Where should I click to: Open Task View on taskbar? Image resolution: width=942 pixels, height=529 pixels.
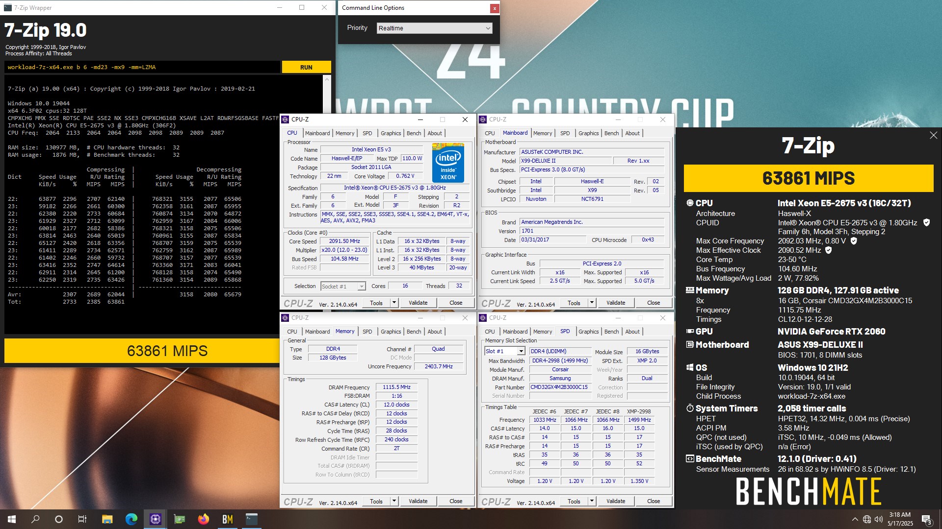coord(82,519)
